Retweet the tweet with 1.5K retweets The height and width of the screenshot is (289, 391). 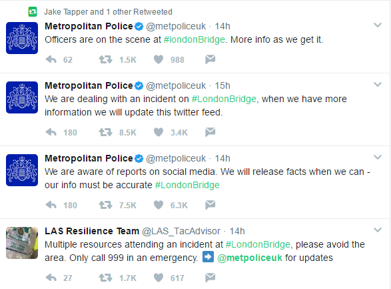[105, 59]
